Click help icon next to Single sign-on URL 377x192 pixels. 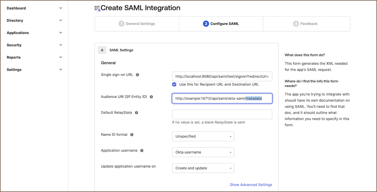point(137,75)
